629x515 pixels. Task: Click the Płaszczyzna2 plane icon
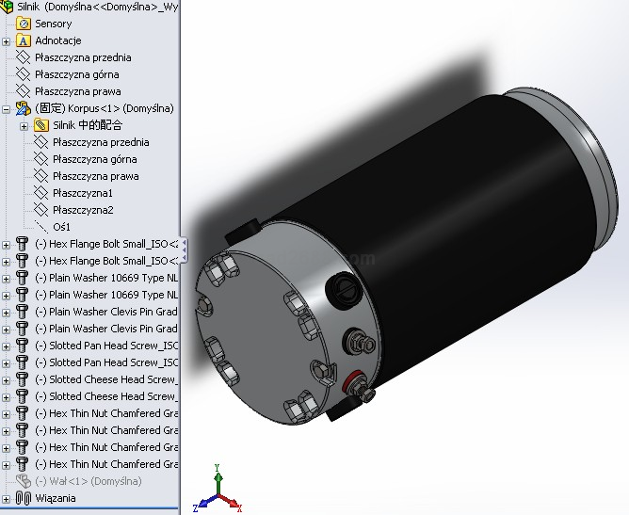(x=40, y=210)
